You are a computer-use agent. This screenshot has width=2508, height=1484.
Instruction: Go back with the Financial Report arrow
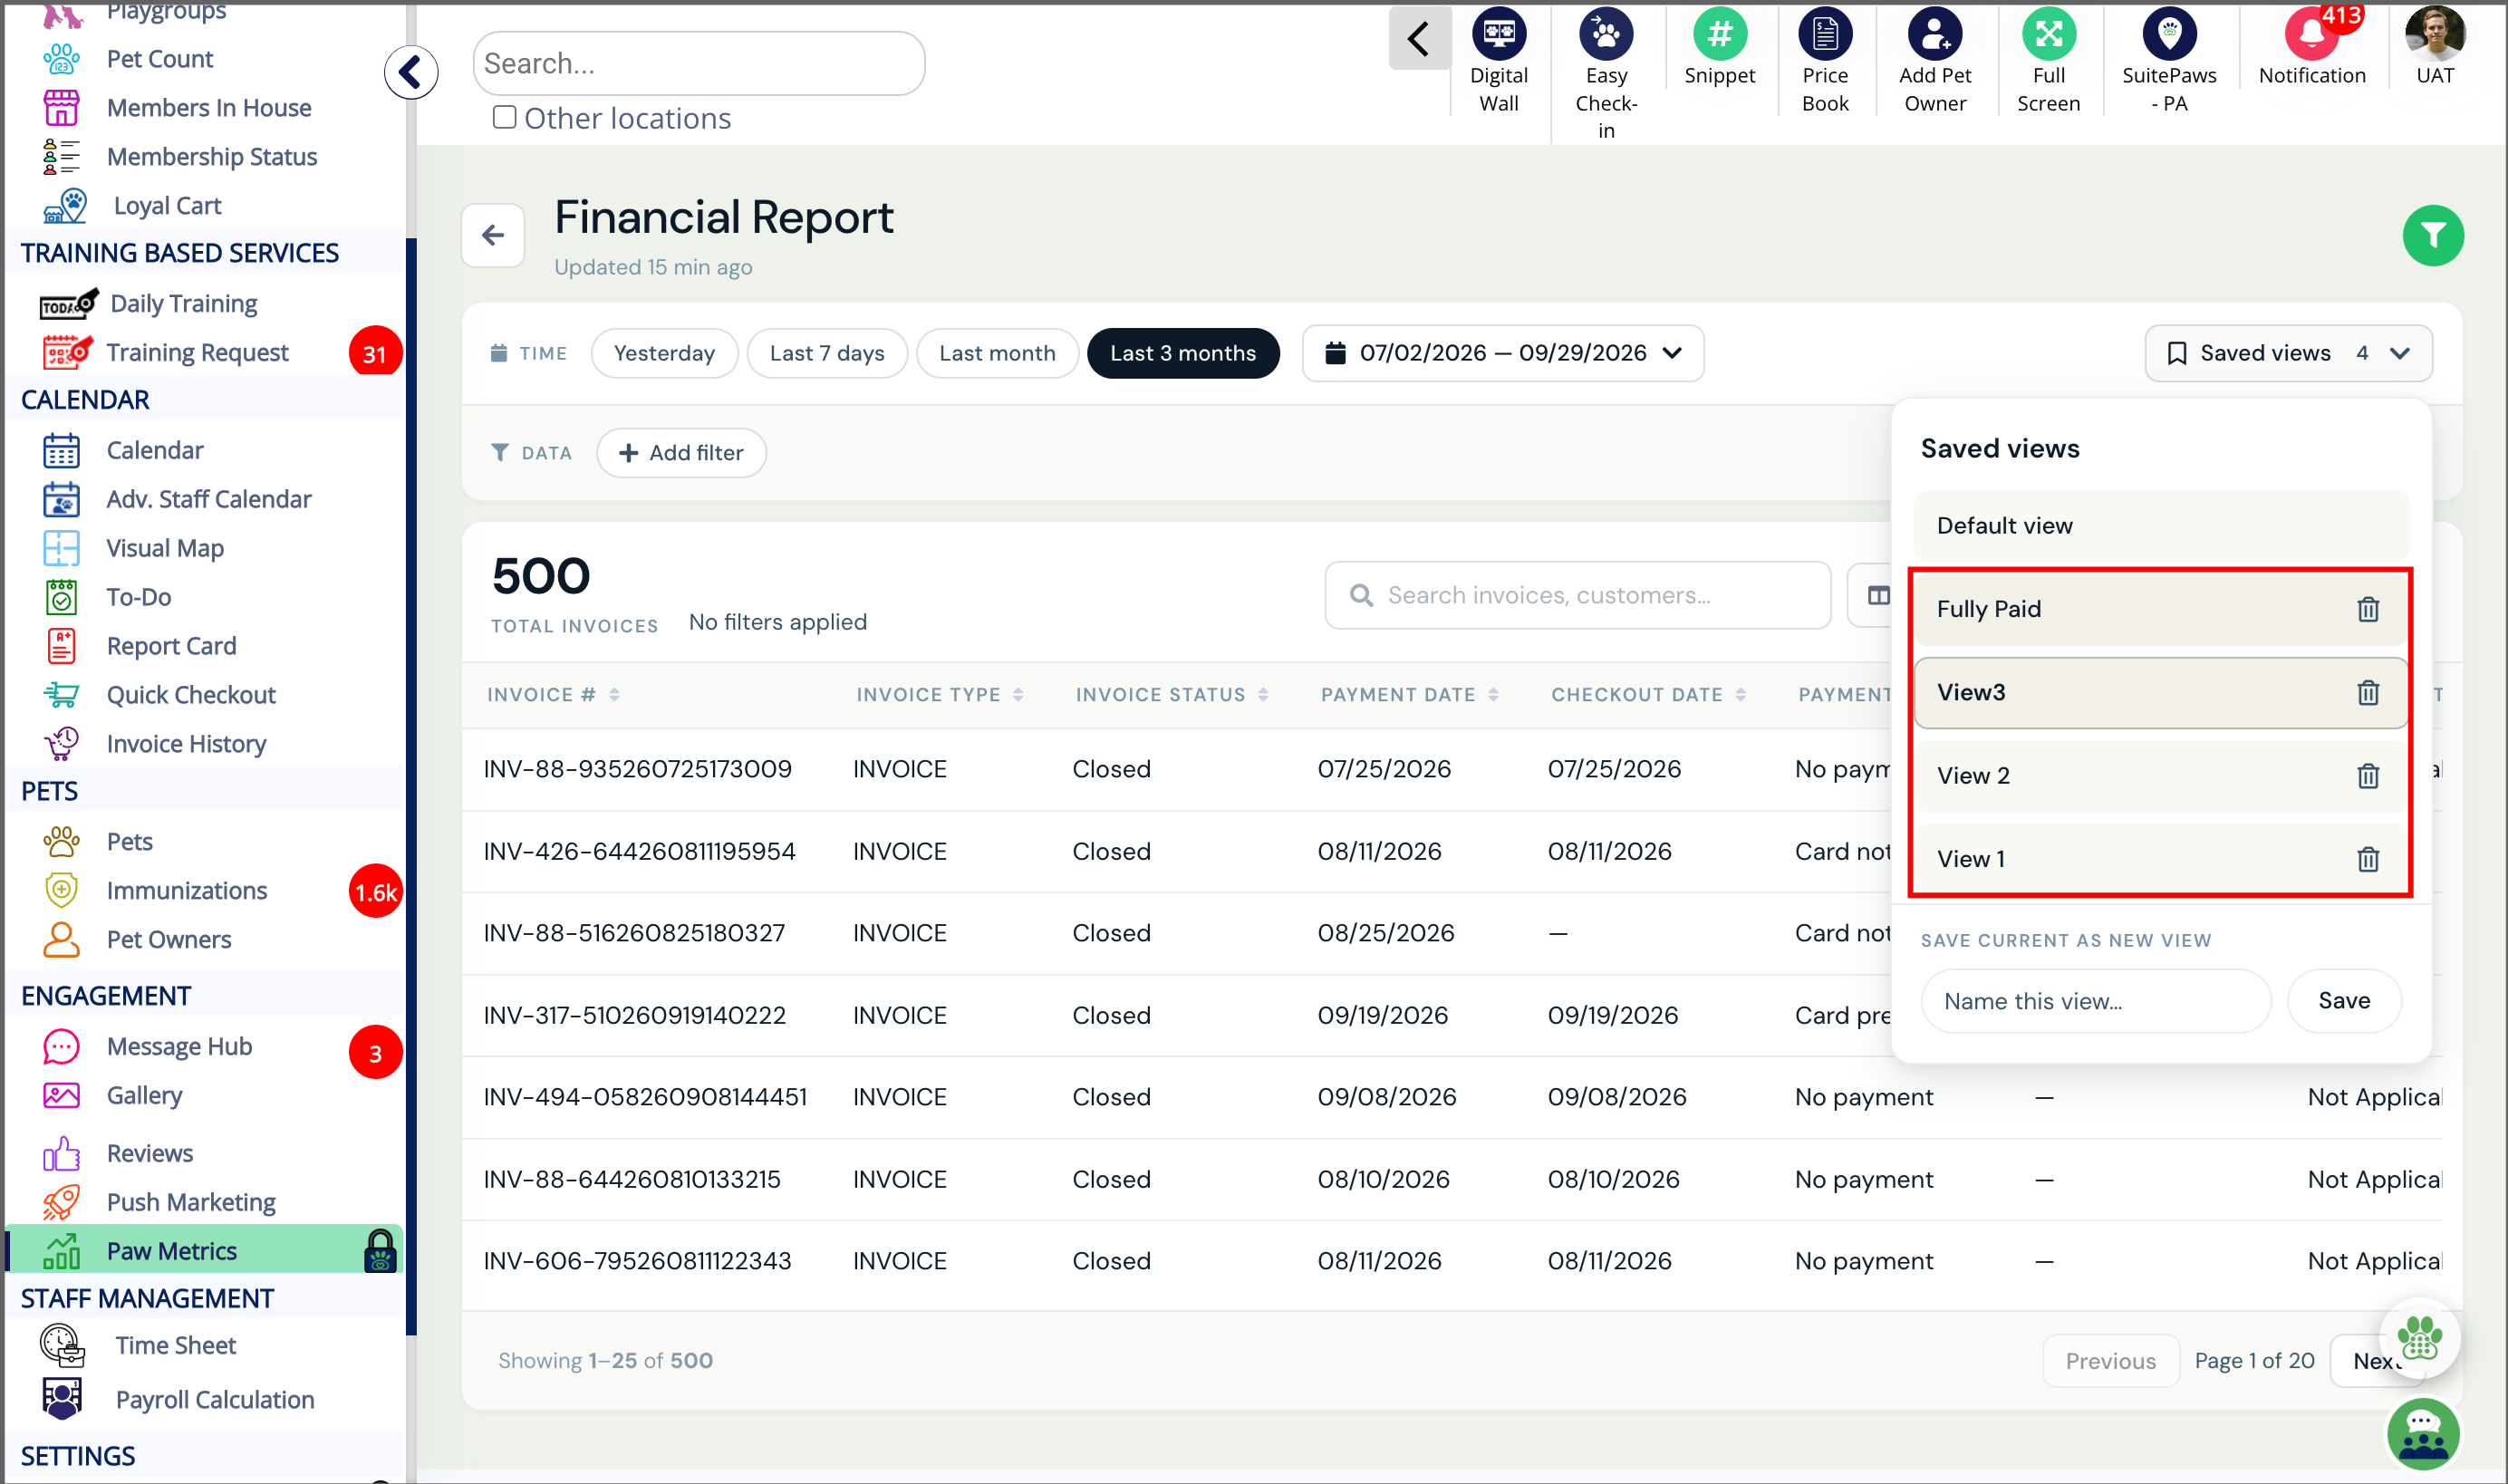[492, 235]
